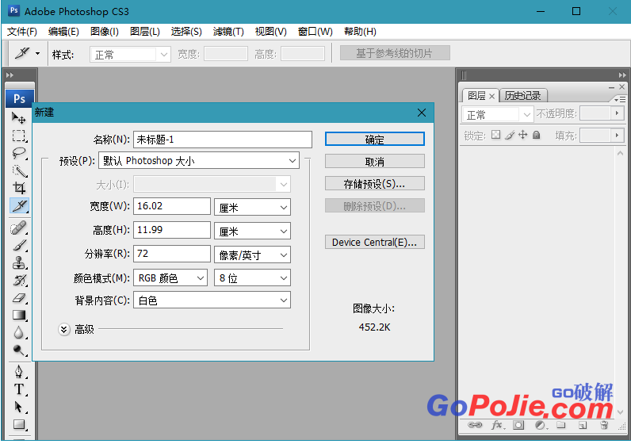Select the Crop tool

coord(18,188)
